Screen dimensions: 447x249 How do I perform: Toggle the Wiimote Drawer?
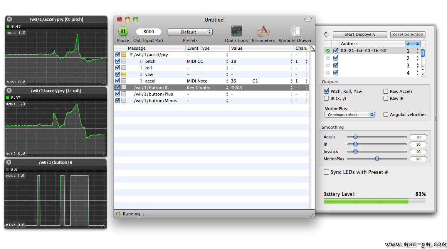[295, 31]
